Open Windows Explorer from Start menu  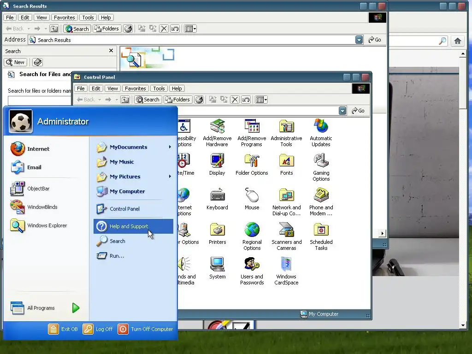click(x=38, y=225)
